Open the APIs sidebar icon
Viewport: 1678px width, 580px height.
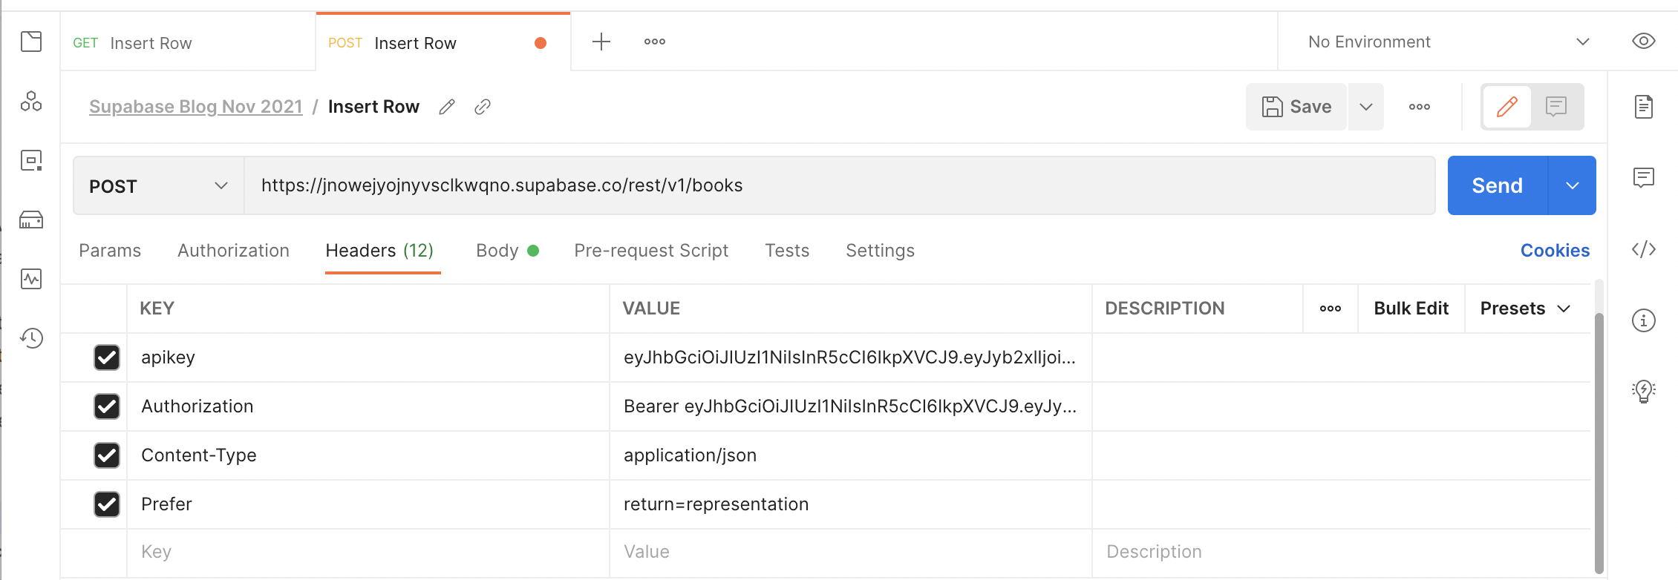coord(31,101)
